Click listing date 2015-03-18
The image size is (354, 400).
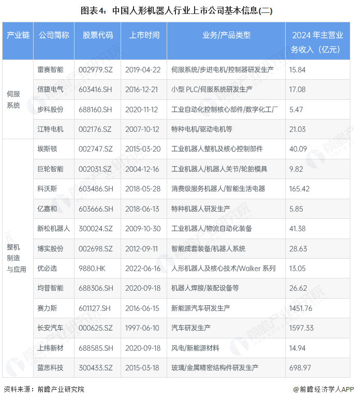(x=142, y=368)
